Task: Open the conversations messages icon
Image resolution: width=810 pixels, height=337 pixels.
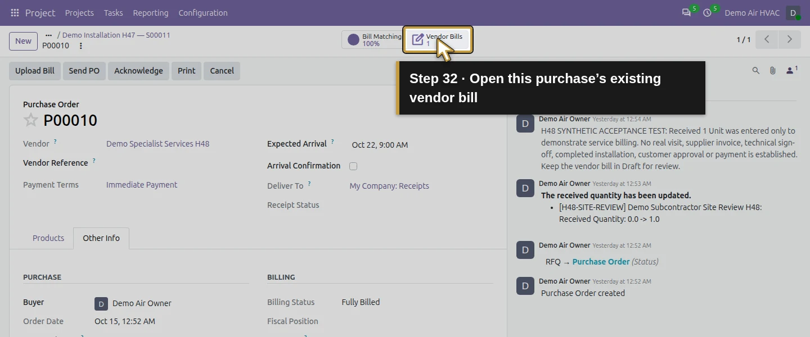Action: click(686, 12)
